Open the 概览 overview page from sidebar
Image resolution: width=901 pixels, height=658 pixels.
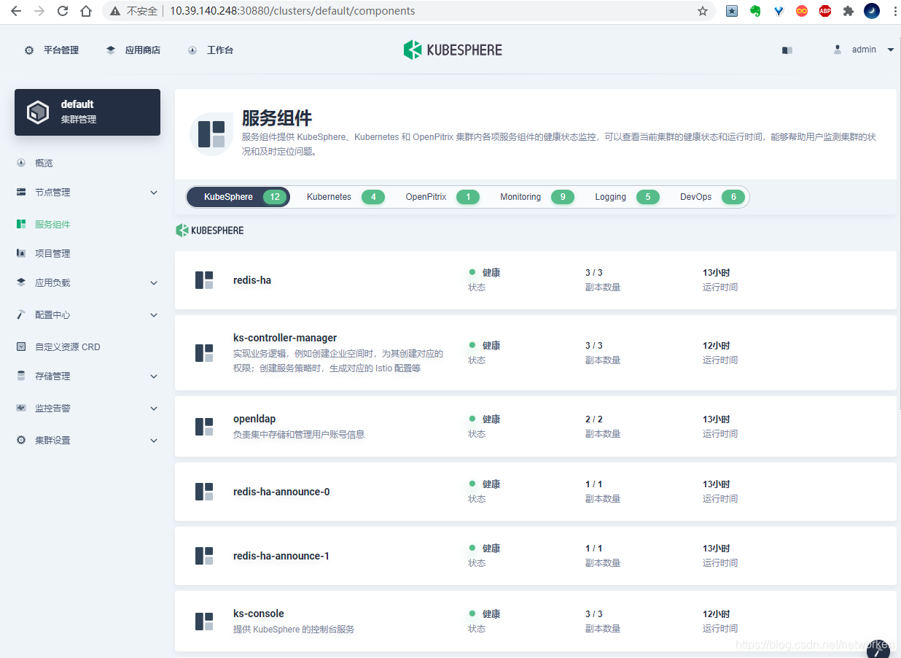[44, 163]
